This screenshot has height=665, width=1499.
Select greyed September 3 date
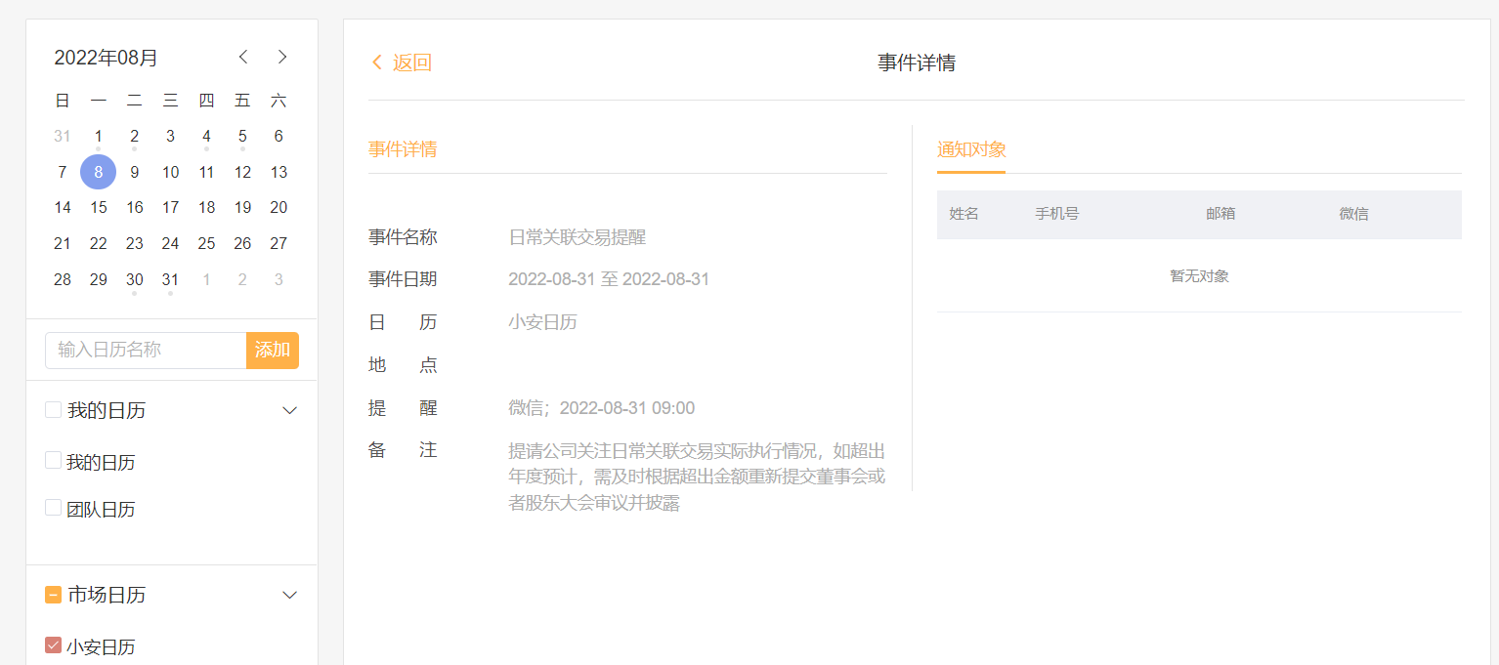coord(278,279)
